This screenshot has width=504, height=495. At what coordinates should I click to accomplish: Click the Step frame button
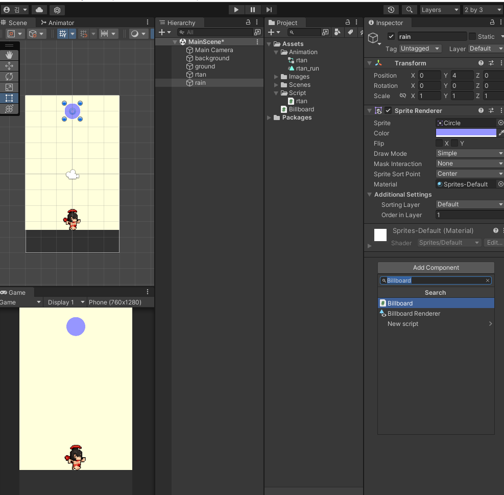pos(269,10)
